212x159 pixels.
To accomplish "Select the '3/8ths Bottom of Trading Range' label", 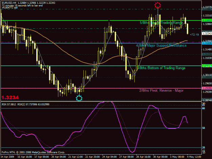I will click(161, 68).
